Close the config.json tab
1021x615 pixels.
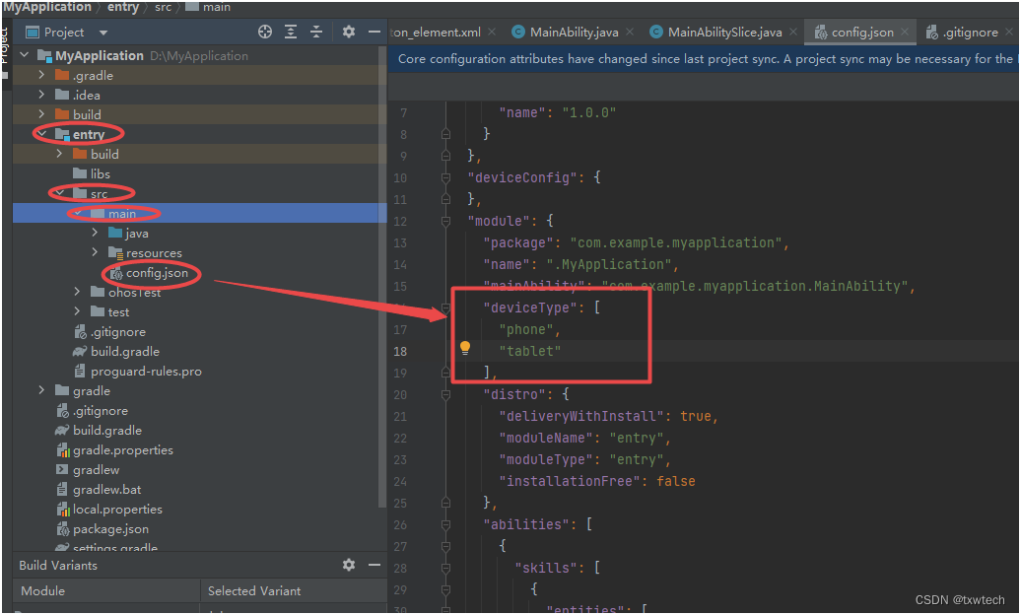coord(905,32)
